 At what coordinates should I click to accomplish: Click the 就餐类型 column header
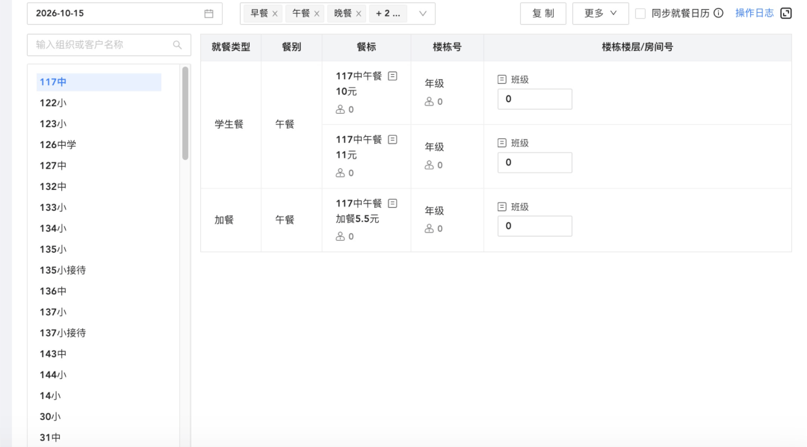[230, 47]
